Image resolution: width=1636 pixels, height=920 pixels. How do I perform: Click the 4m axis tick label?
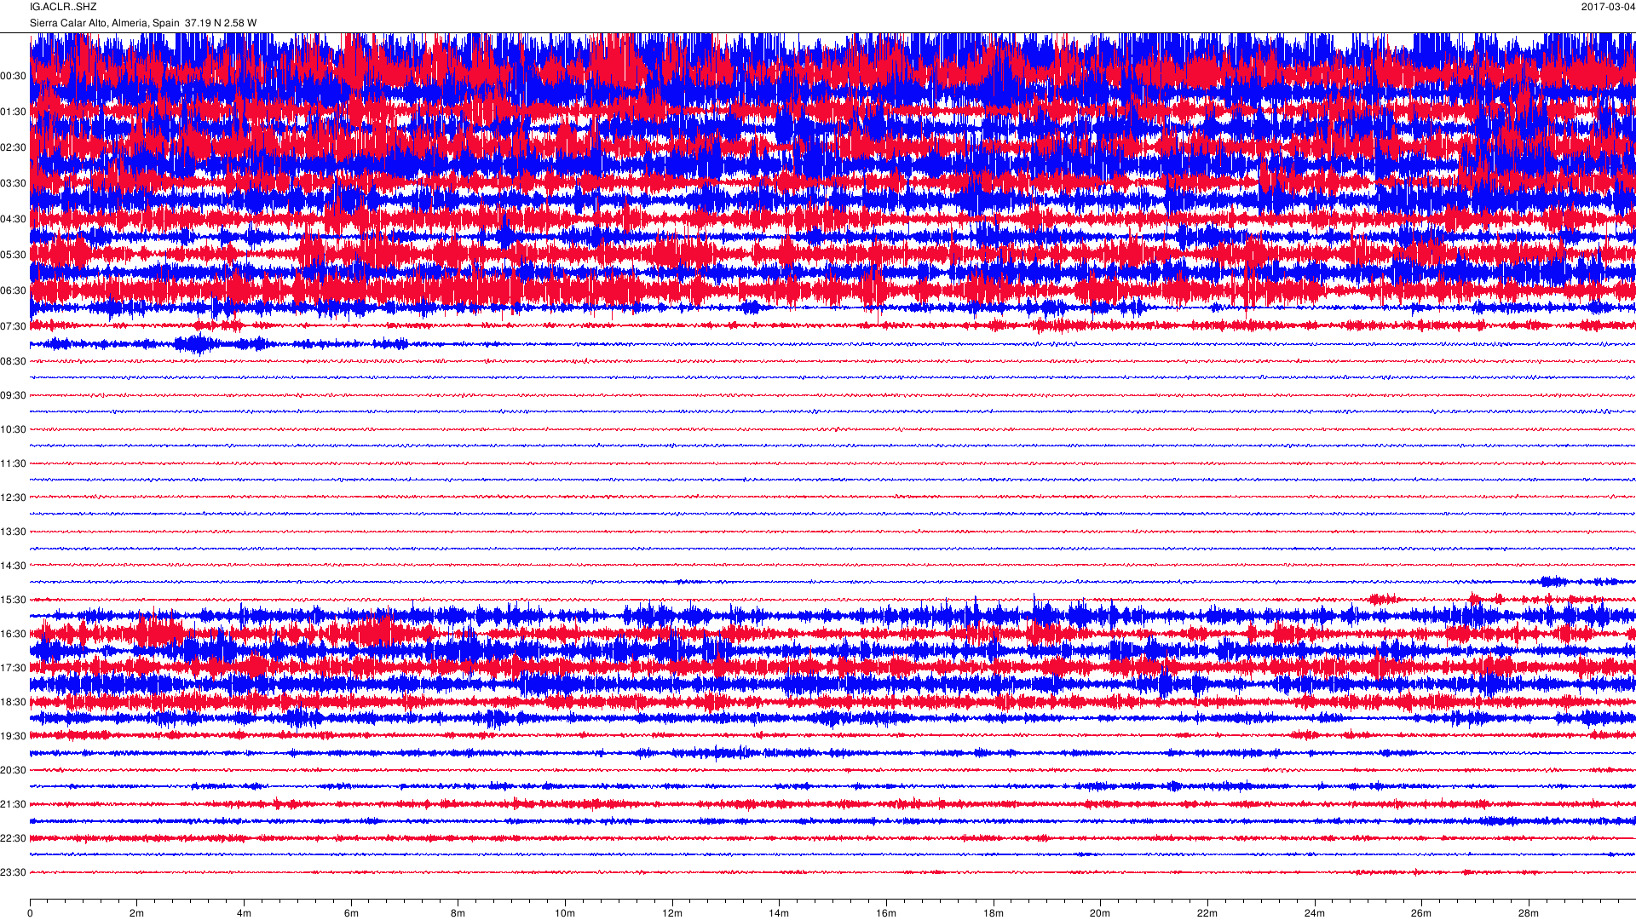pos(244,913)
